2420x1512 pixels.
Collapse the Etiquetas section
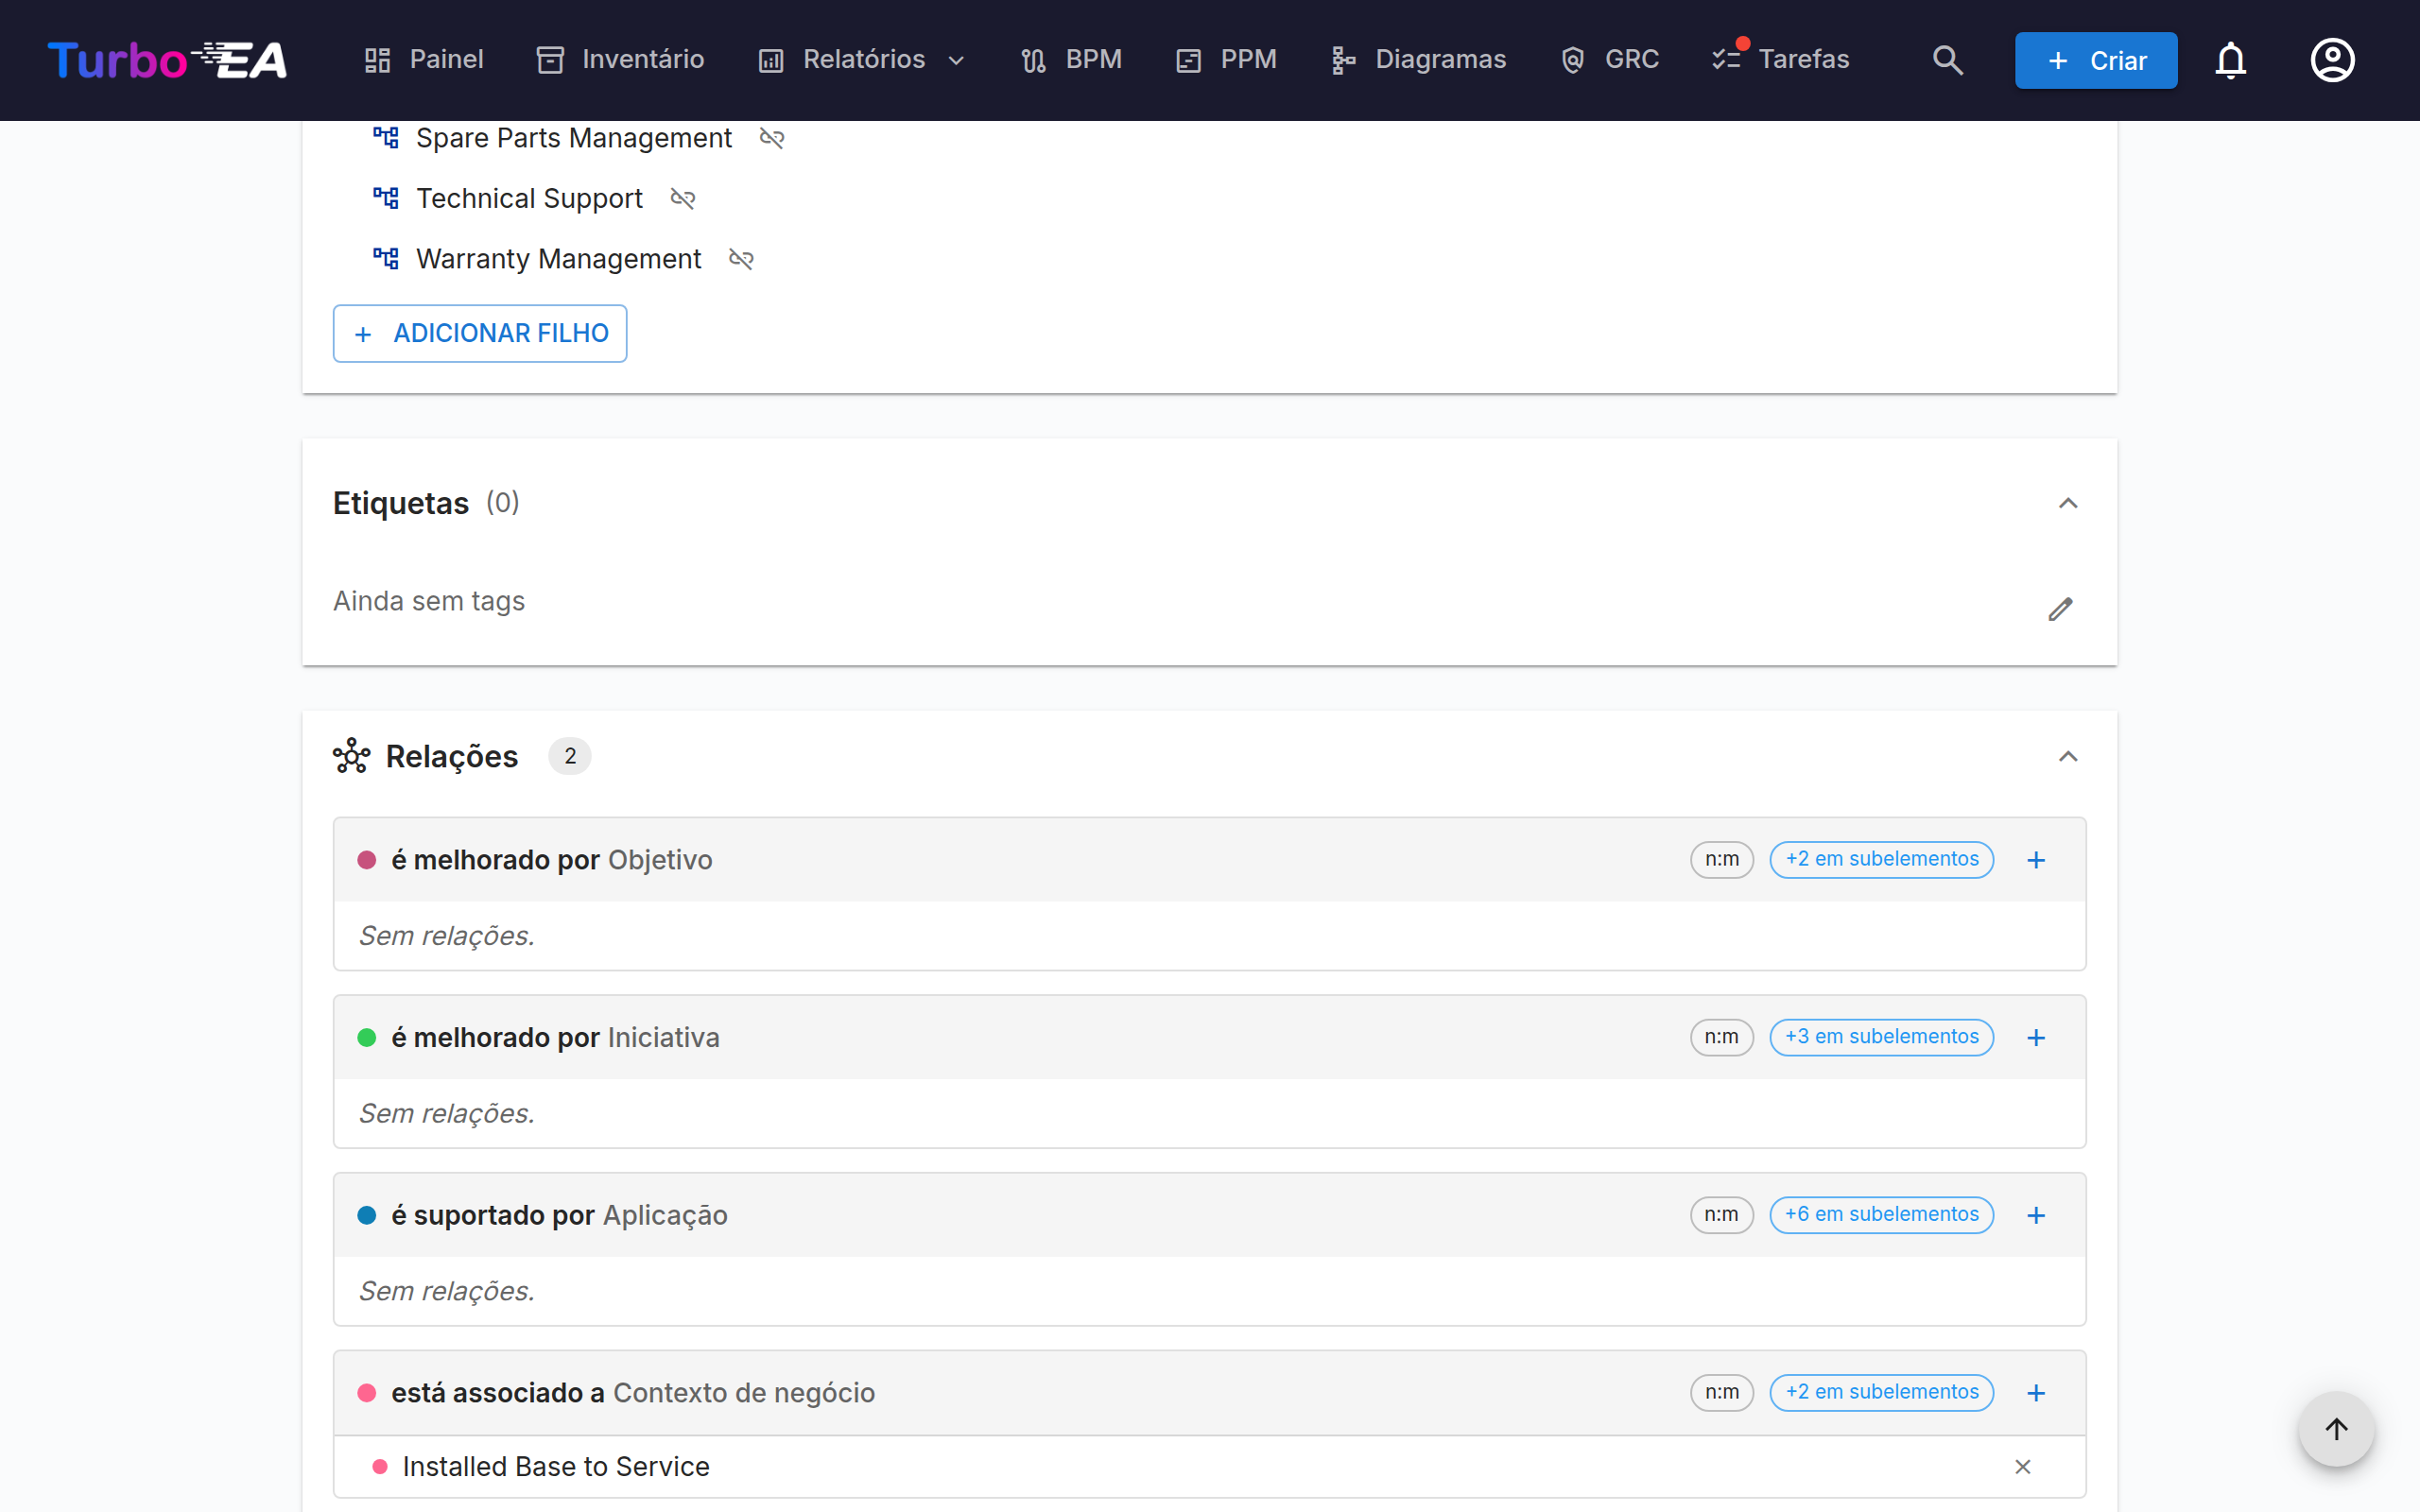[x=2067, y=503]
